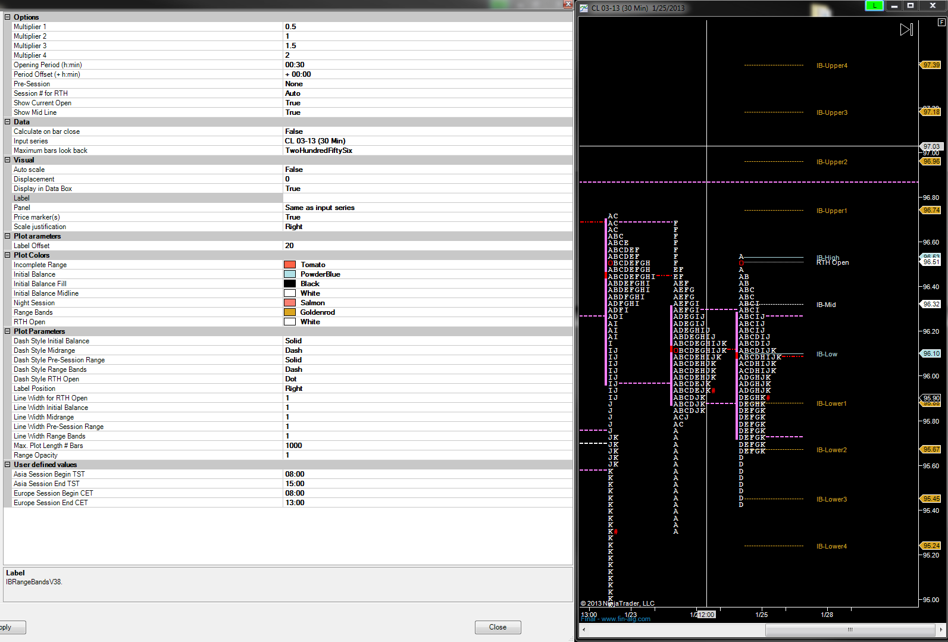Edit Opening Period value 00:30

point(427,65)
